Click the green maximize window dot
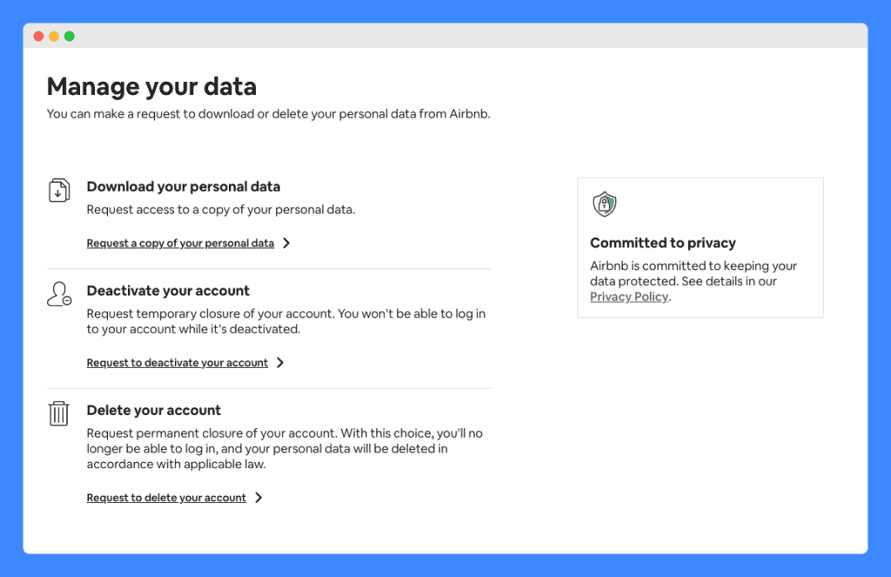Viewport: 891px width, 577px height. pyautogui.click(x=70, y=37)
